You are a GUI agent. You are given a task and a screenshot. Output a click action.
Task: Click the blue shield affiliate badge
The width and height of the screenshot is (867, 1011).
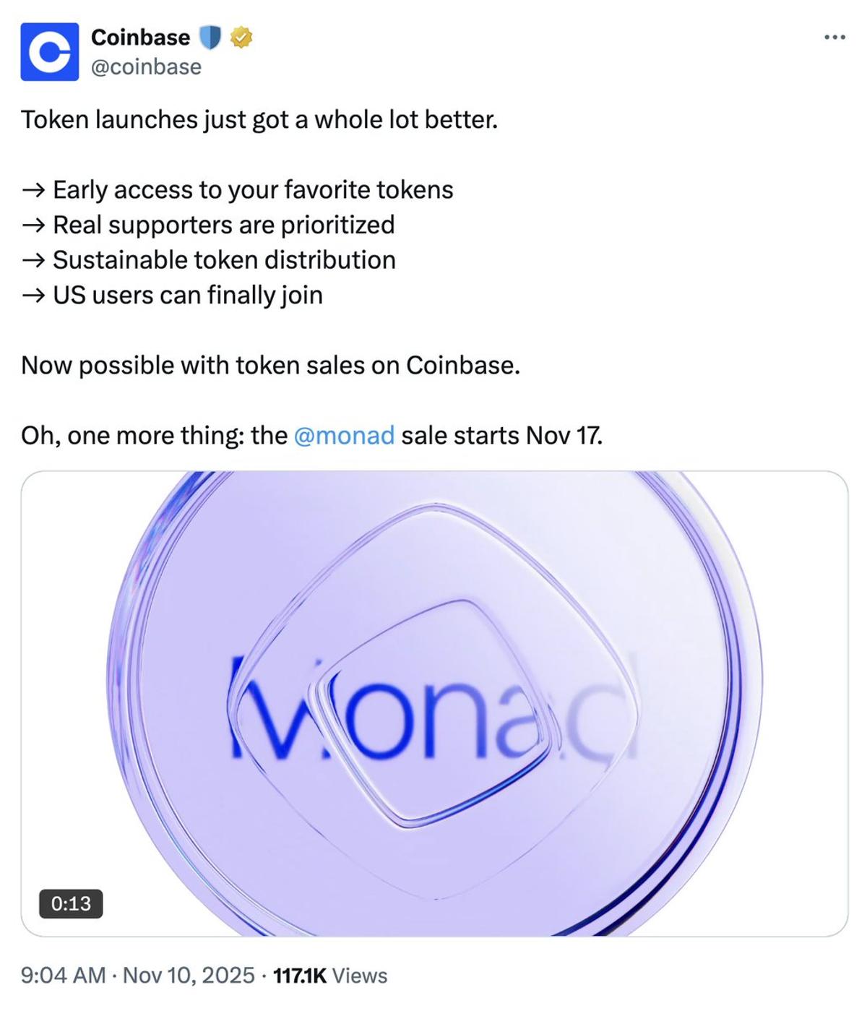(211, 37)
